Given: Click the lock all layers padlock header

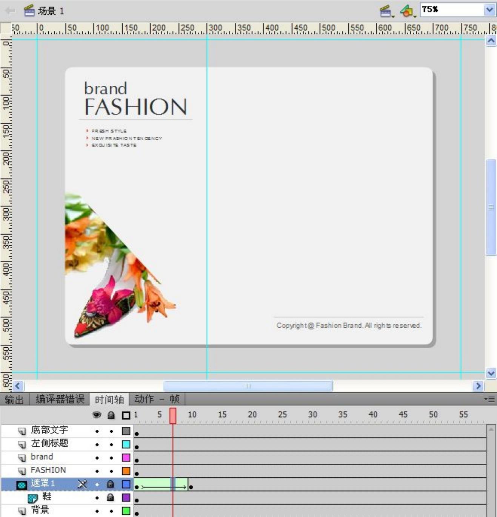Looking at the screenshot, I should click(x=111, y=415).
